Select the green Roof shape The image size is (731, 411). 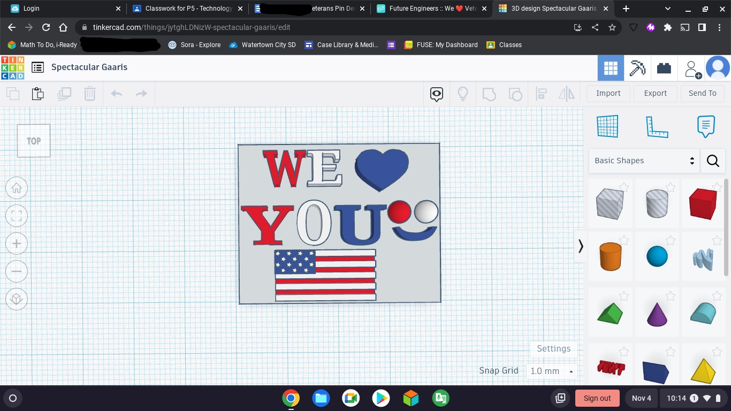[610, 313]
